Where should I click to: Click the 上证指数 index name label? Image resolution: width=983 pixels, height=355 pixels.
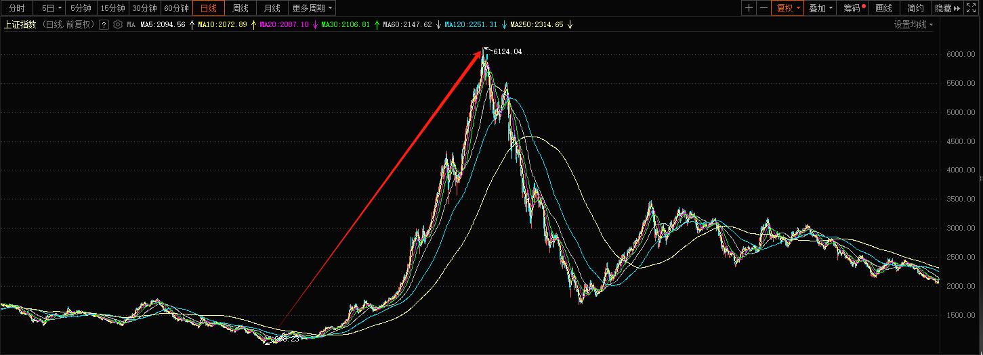[x=20, y=25]
